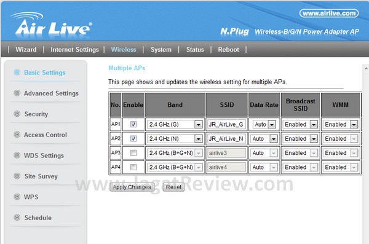
Task: Click the Apply Changes button
Action: point(132,187)
